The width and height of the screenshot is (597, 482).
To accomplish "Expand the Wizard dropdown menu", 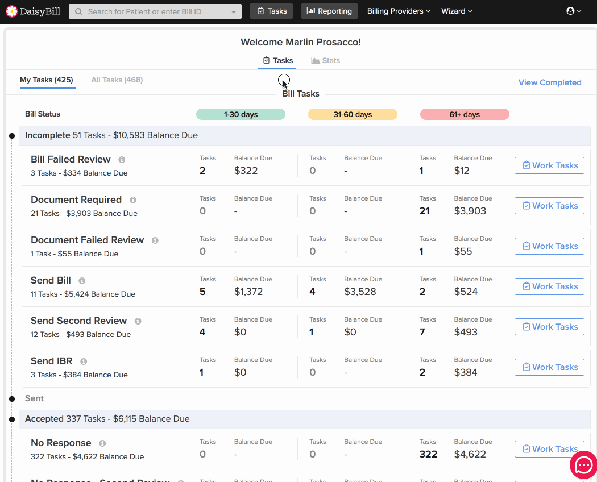I will 457,11.
